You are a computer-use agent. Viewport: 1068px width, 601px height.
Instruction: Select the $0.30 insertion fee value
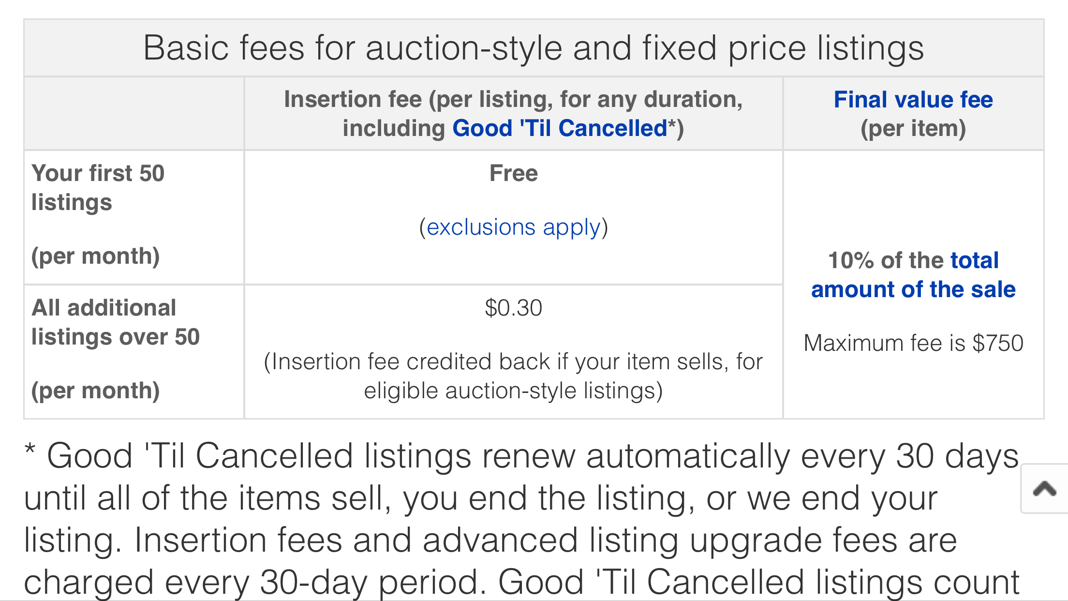[x=514, y=308]
